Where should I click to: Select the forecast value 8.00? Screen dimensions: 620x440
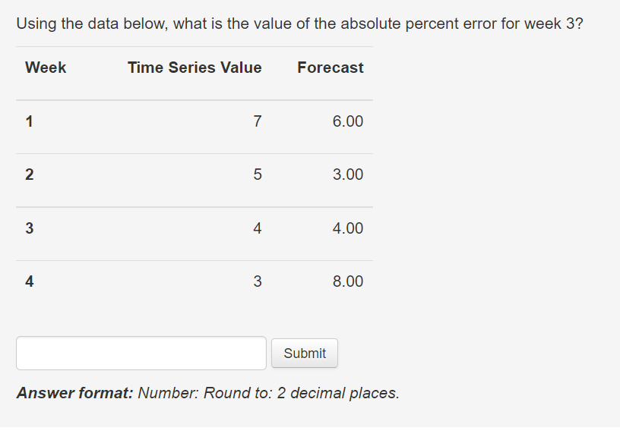point(349,281)
